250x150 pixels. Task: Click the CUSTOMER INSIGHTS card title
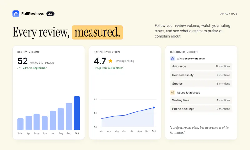click(184, 52)
